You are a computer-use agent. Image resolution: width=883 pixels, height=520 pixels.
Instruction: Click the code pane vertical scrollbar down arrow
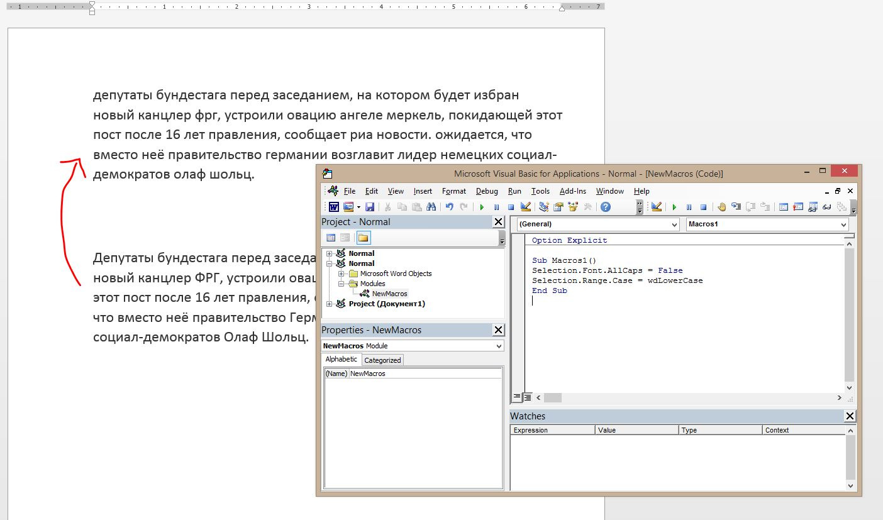coord(850,387)
